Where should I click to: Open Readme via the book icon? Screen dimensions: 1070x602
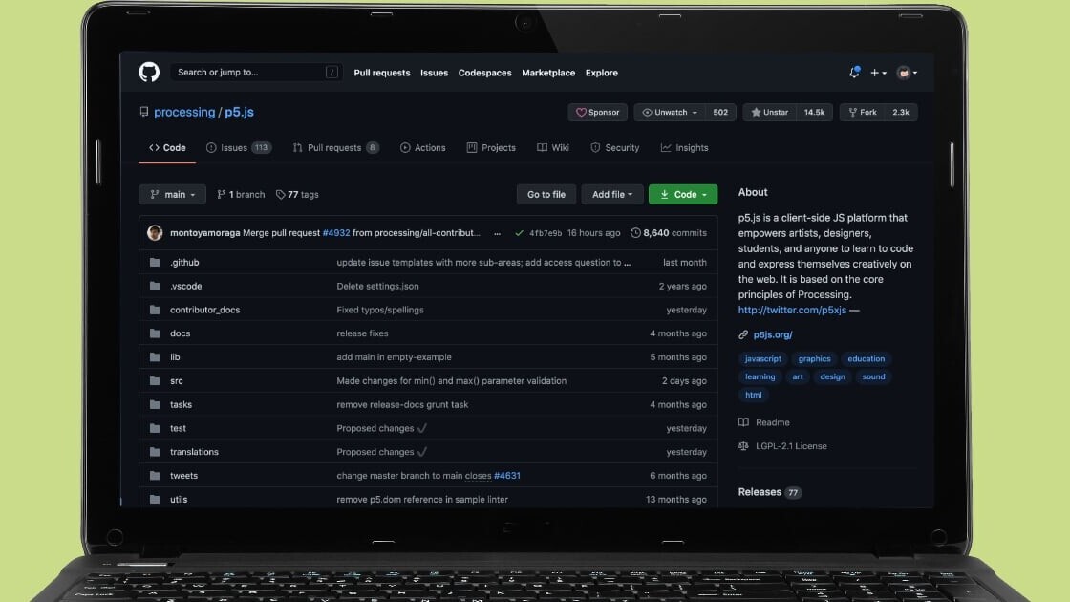pos(744,421)
